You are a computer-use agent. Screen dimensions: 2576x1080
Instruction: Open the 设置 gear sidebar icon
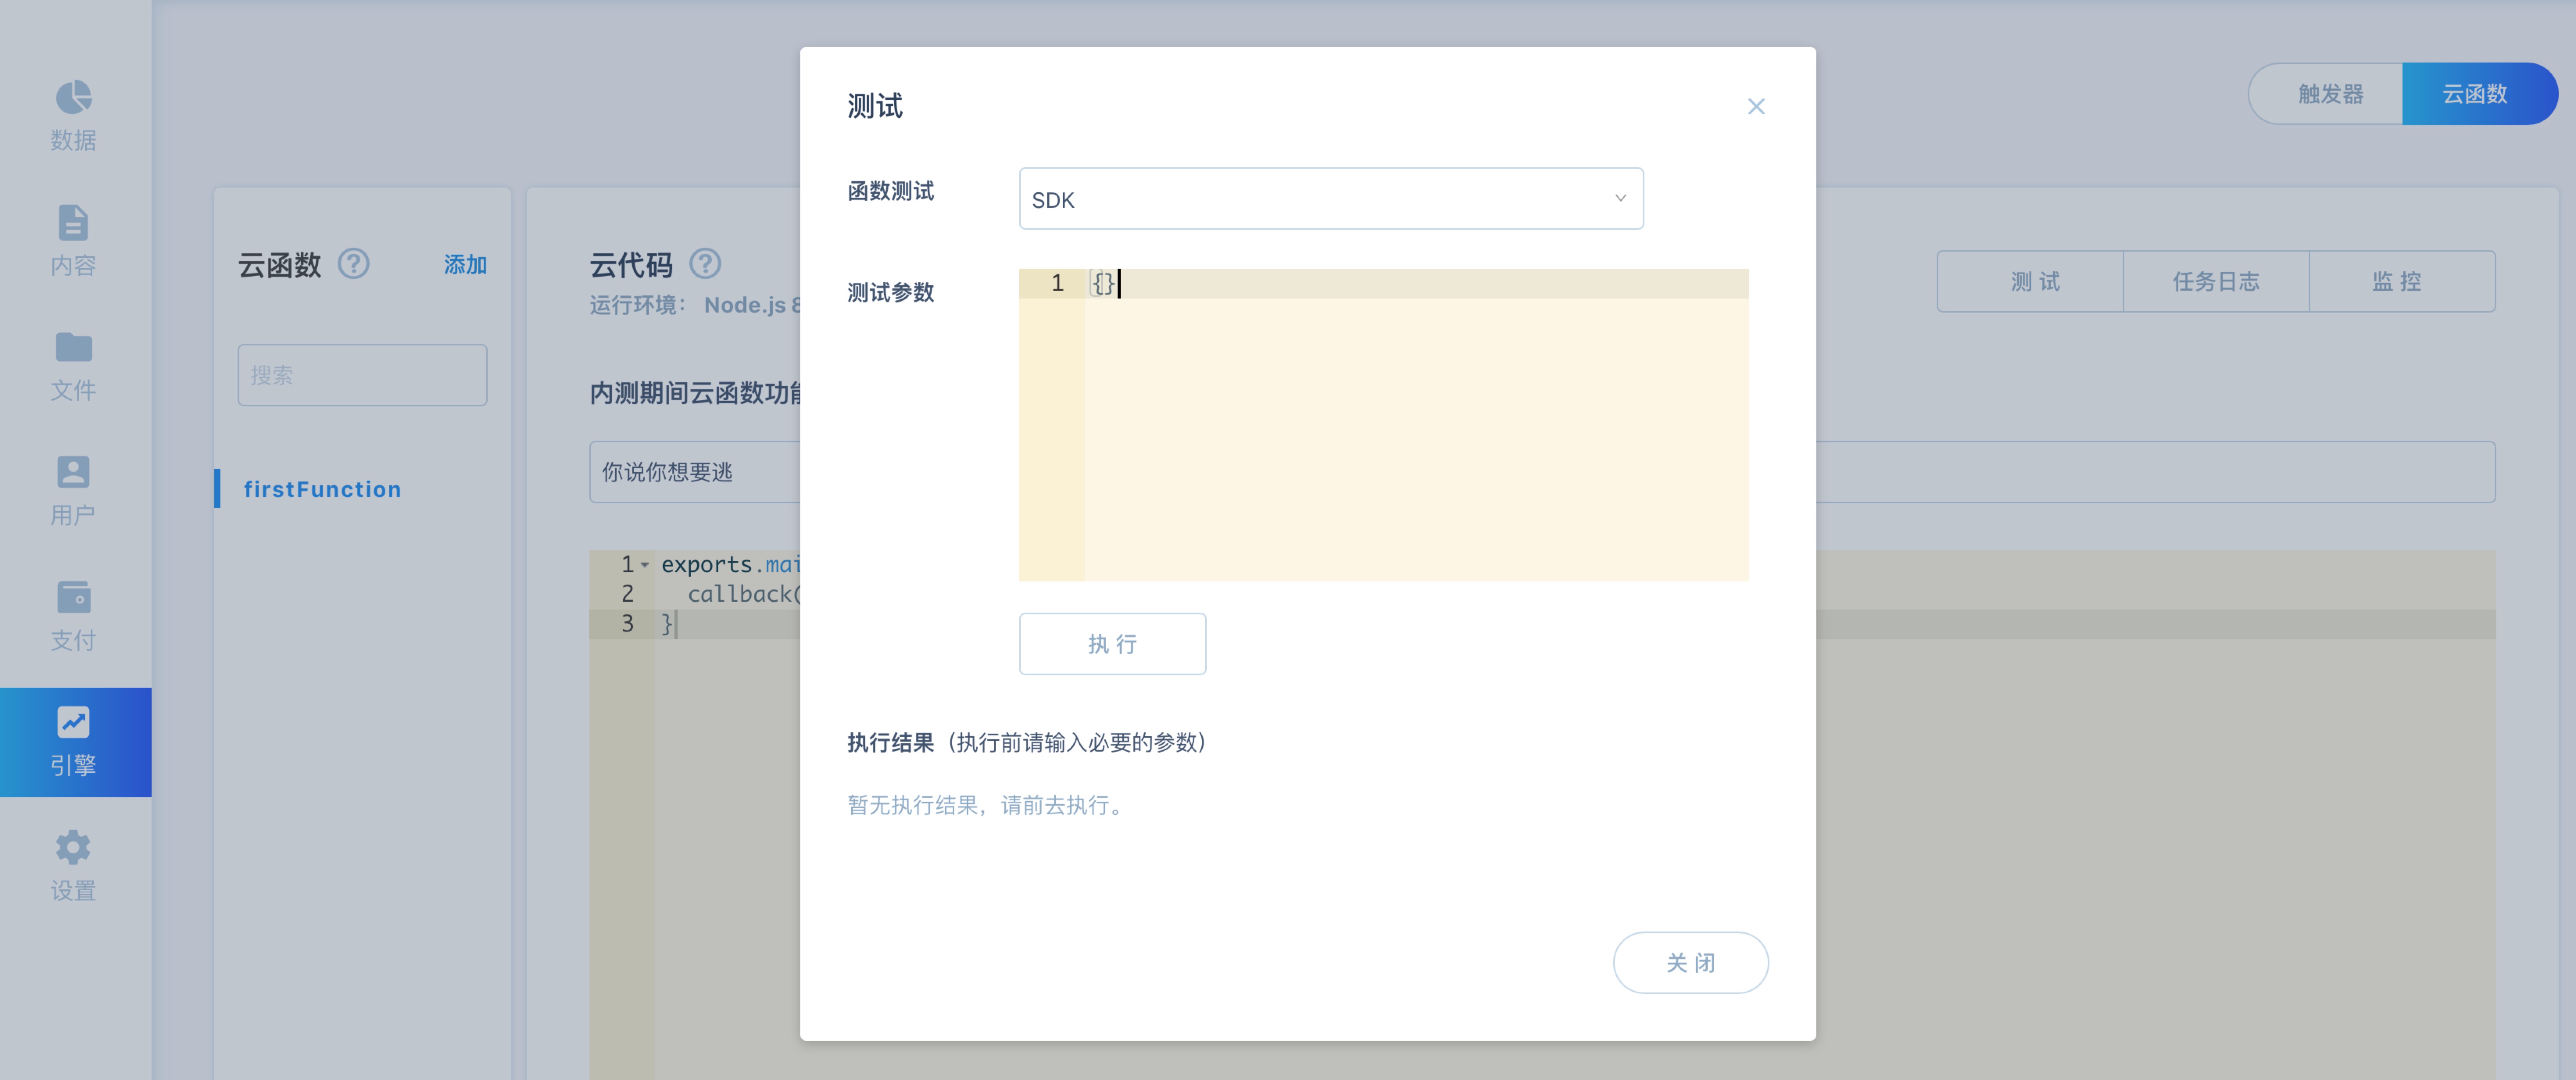73,848
